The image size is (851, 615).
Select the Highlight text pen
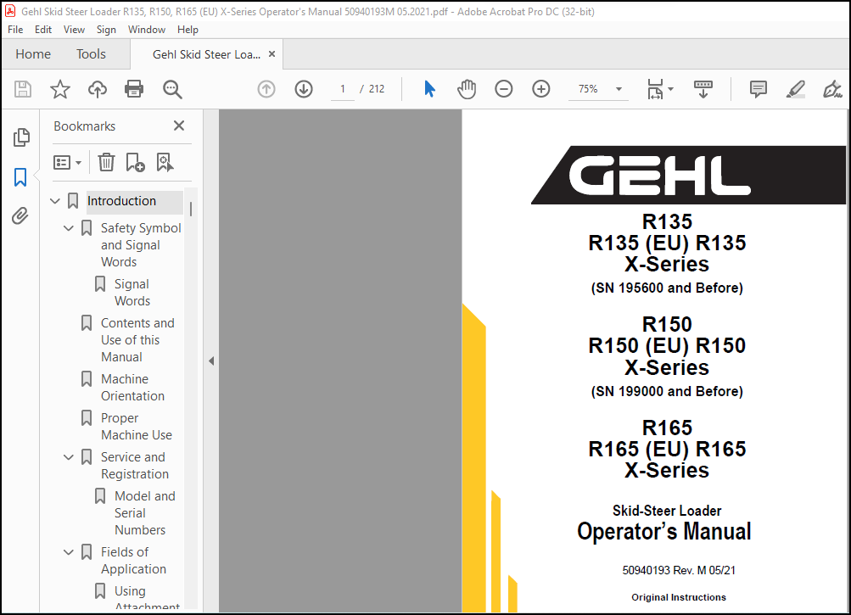coord(796,89)
